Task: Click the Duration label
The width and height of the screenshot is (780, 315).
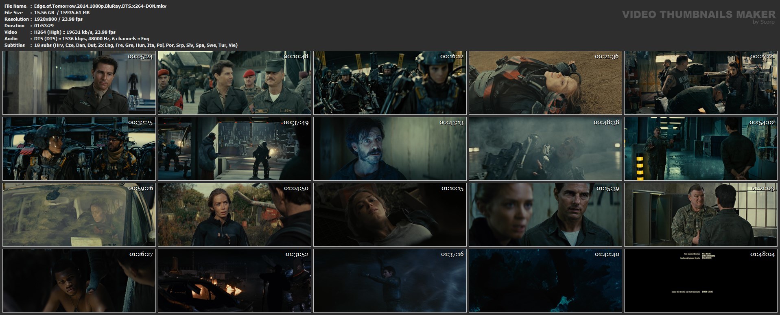Action: point(14,26)
